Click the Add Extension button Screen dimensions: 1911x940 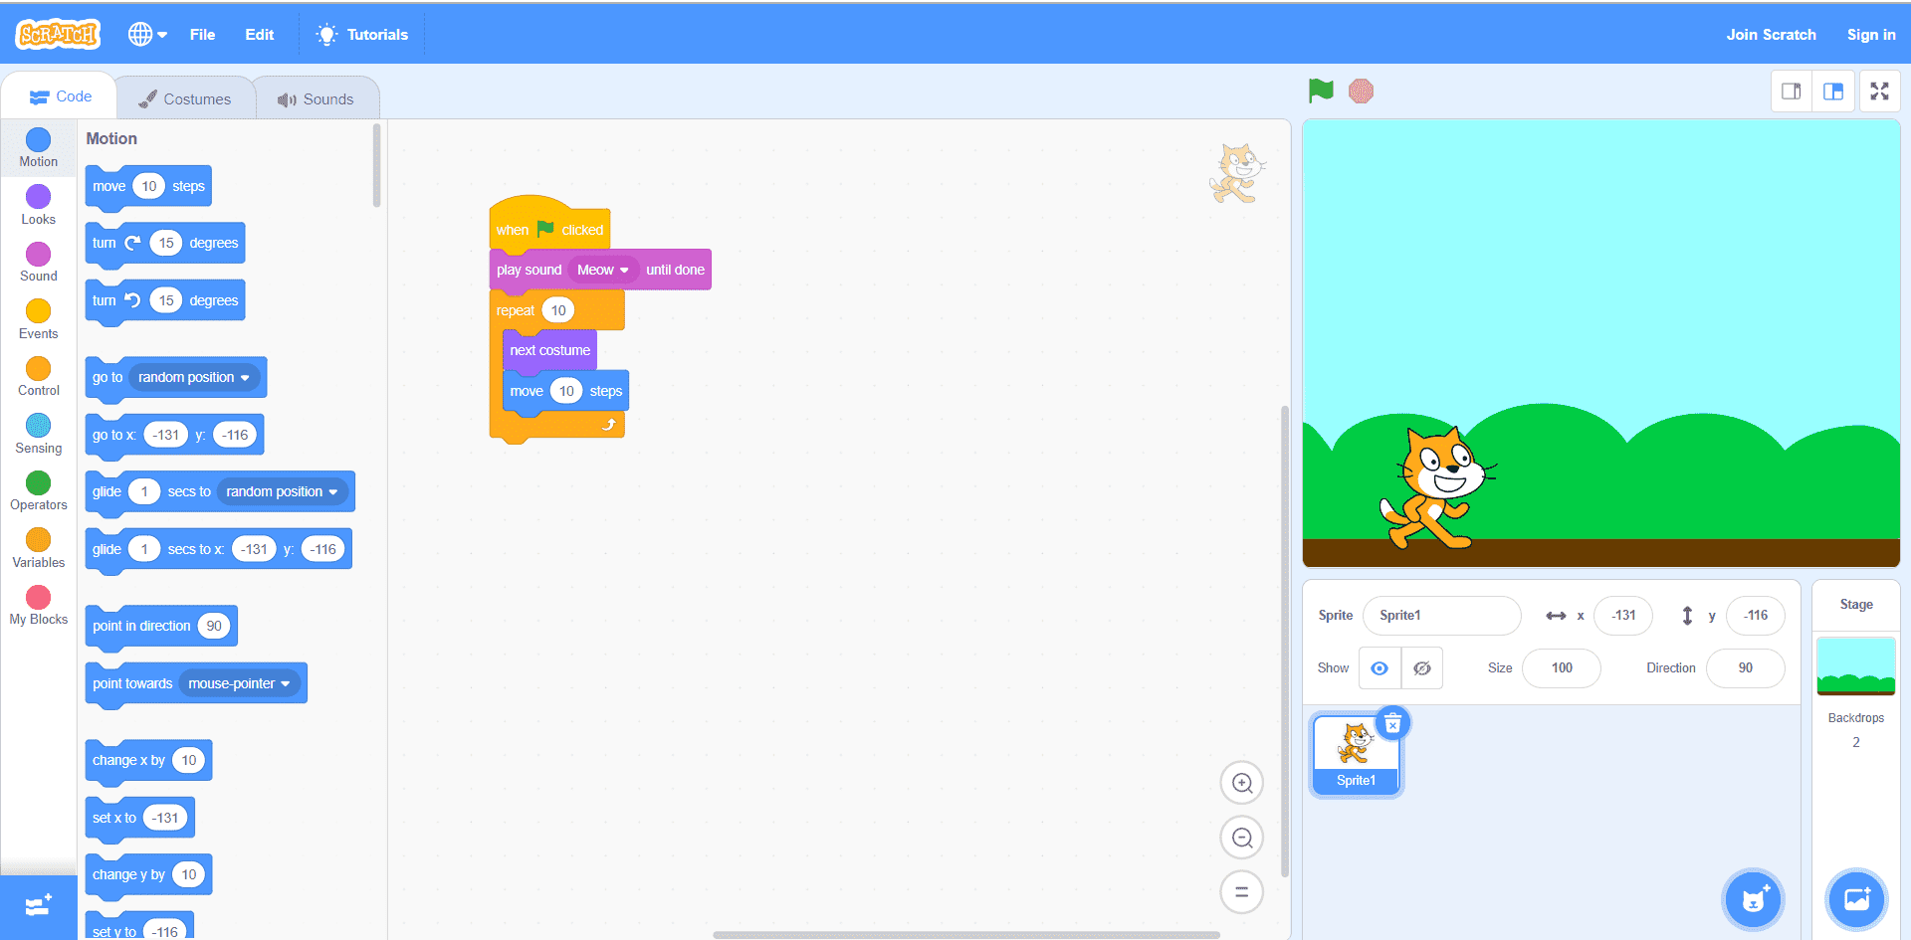point(38,906)
